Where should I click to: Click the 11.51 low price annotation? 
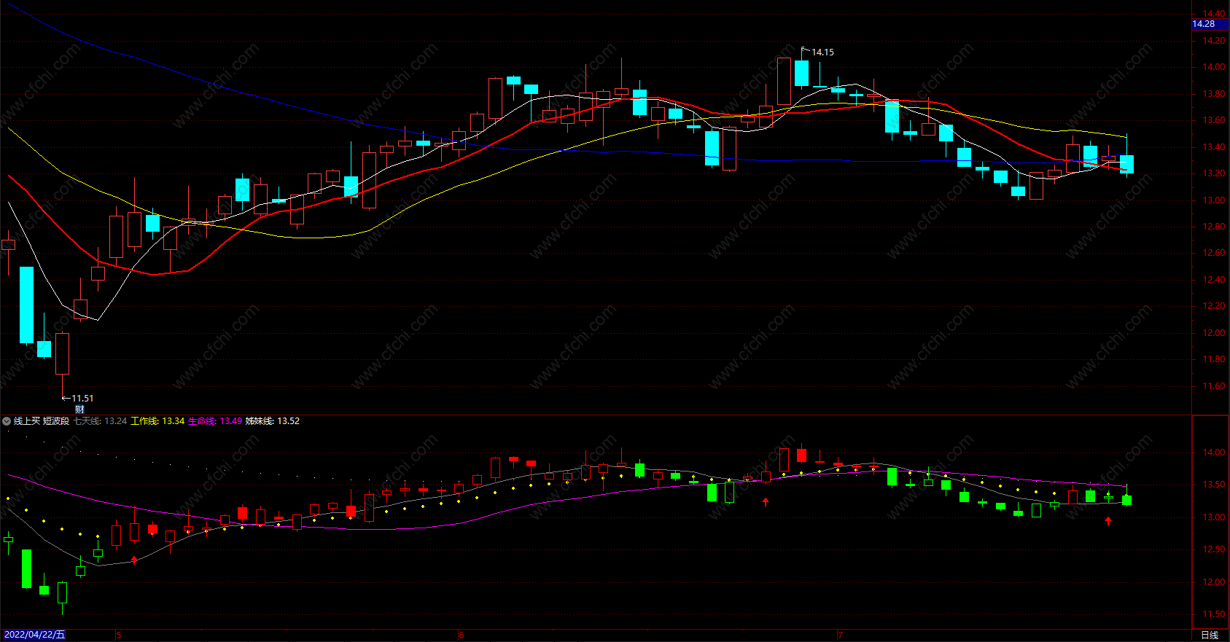click(x=82, y=399)
